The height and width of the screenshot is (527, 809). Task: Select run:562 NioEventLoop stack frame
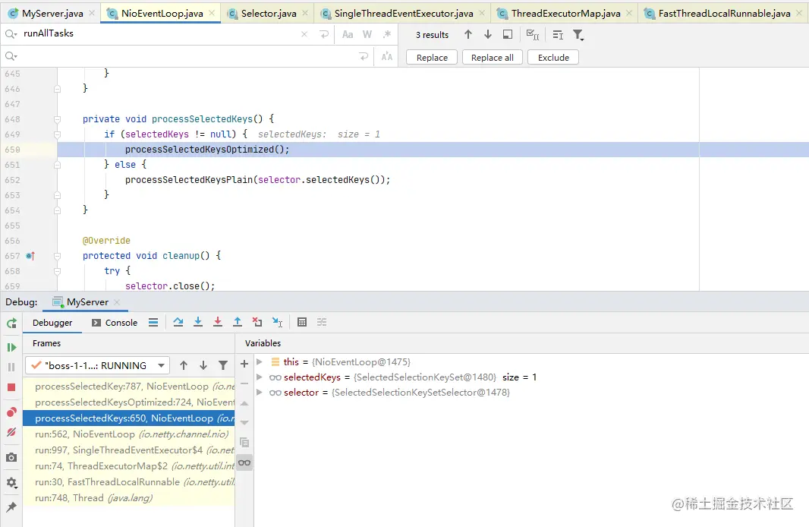pyautogui.click(x=129, y=434)
